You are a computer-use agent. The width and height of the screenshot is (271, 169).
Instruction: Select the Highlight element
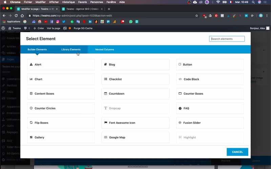[x=210, y=138]
